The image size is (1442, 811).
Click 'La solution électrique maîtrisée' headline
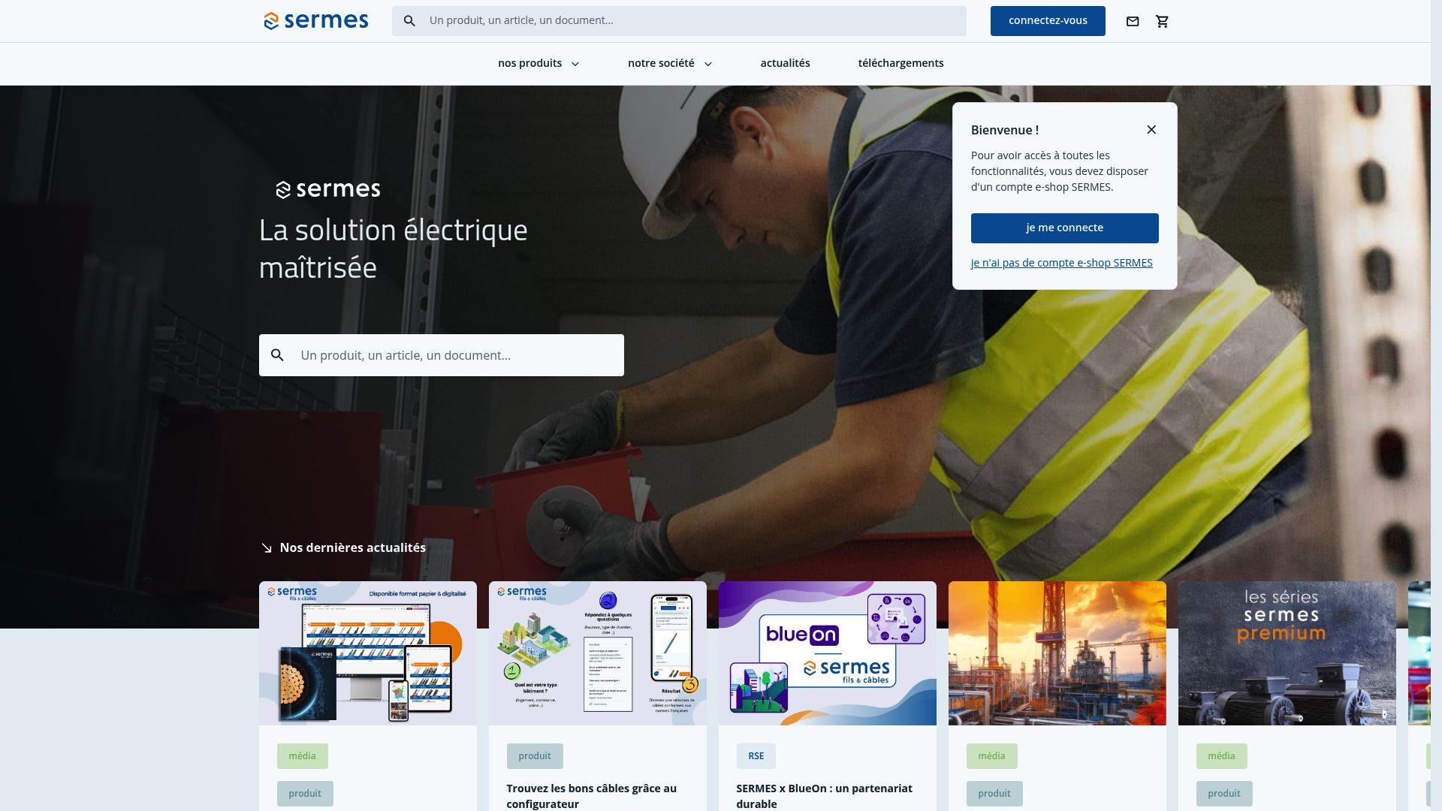(x=394, y=249)
